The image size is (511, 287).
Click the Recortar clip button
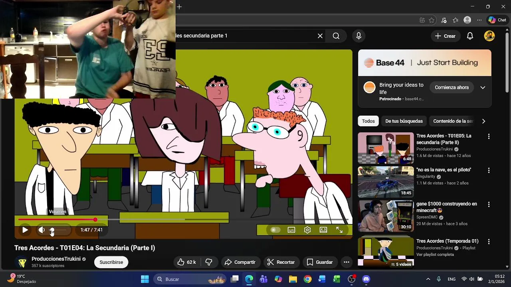pyautogui.click(x=281, y=262)
